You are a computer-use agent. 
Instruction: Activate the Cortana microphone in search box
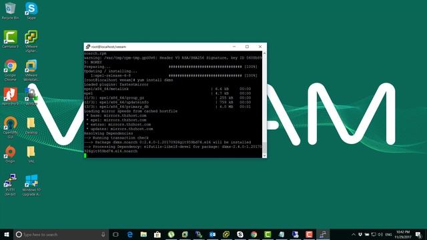point(103,234)
